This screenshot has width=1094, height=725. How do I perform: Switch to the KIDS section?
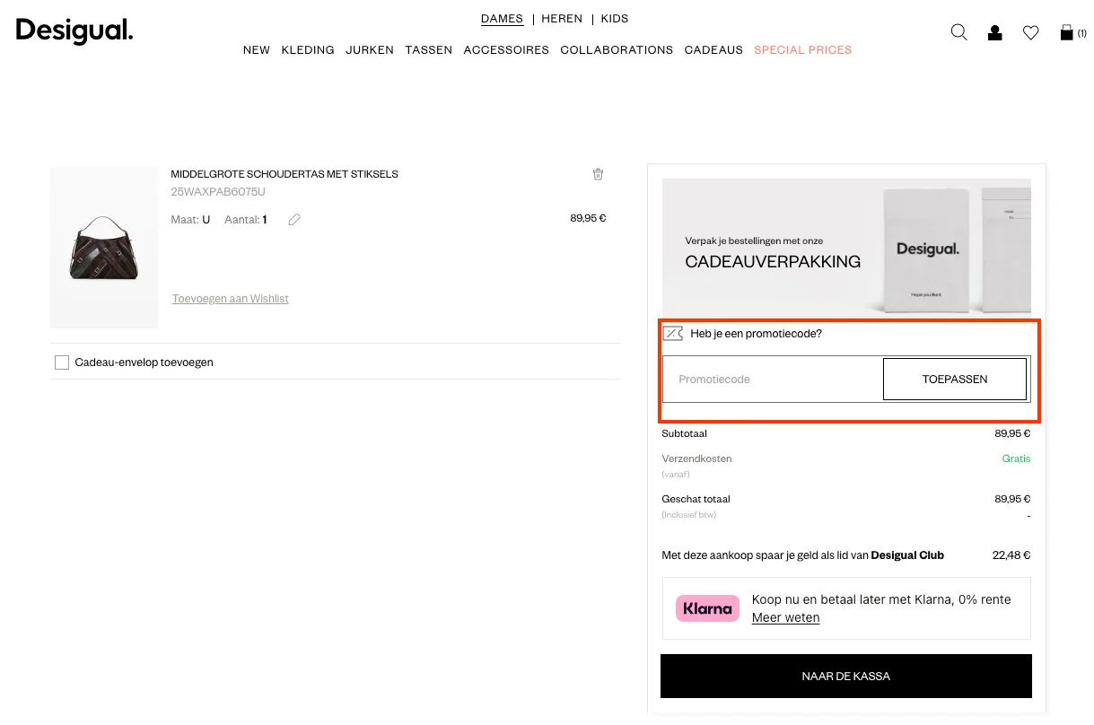[615, 19]
